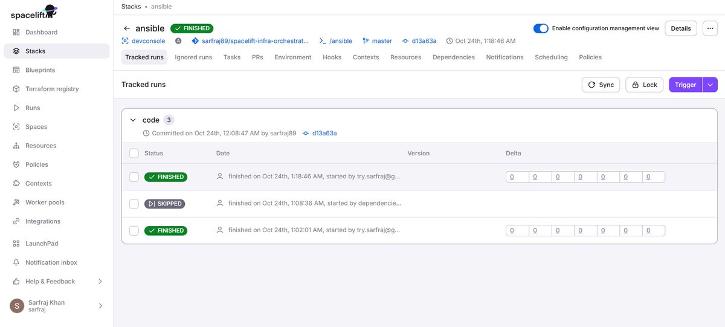Viewport: 725px width, 327px height.
Task: Click the Contexts icon in sidebar
Action: coord(16,183)
